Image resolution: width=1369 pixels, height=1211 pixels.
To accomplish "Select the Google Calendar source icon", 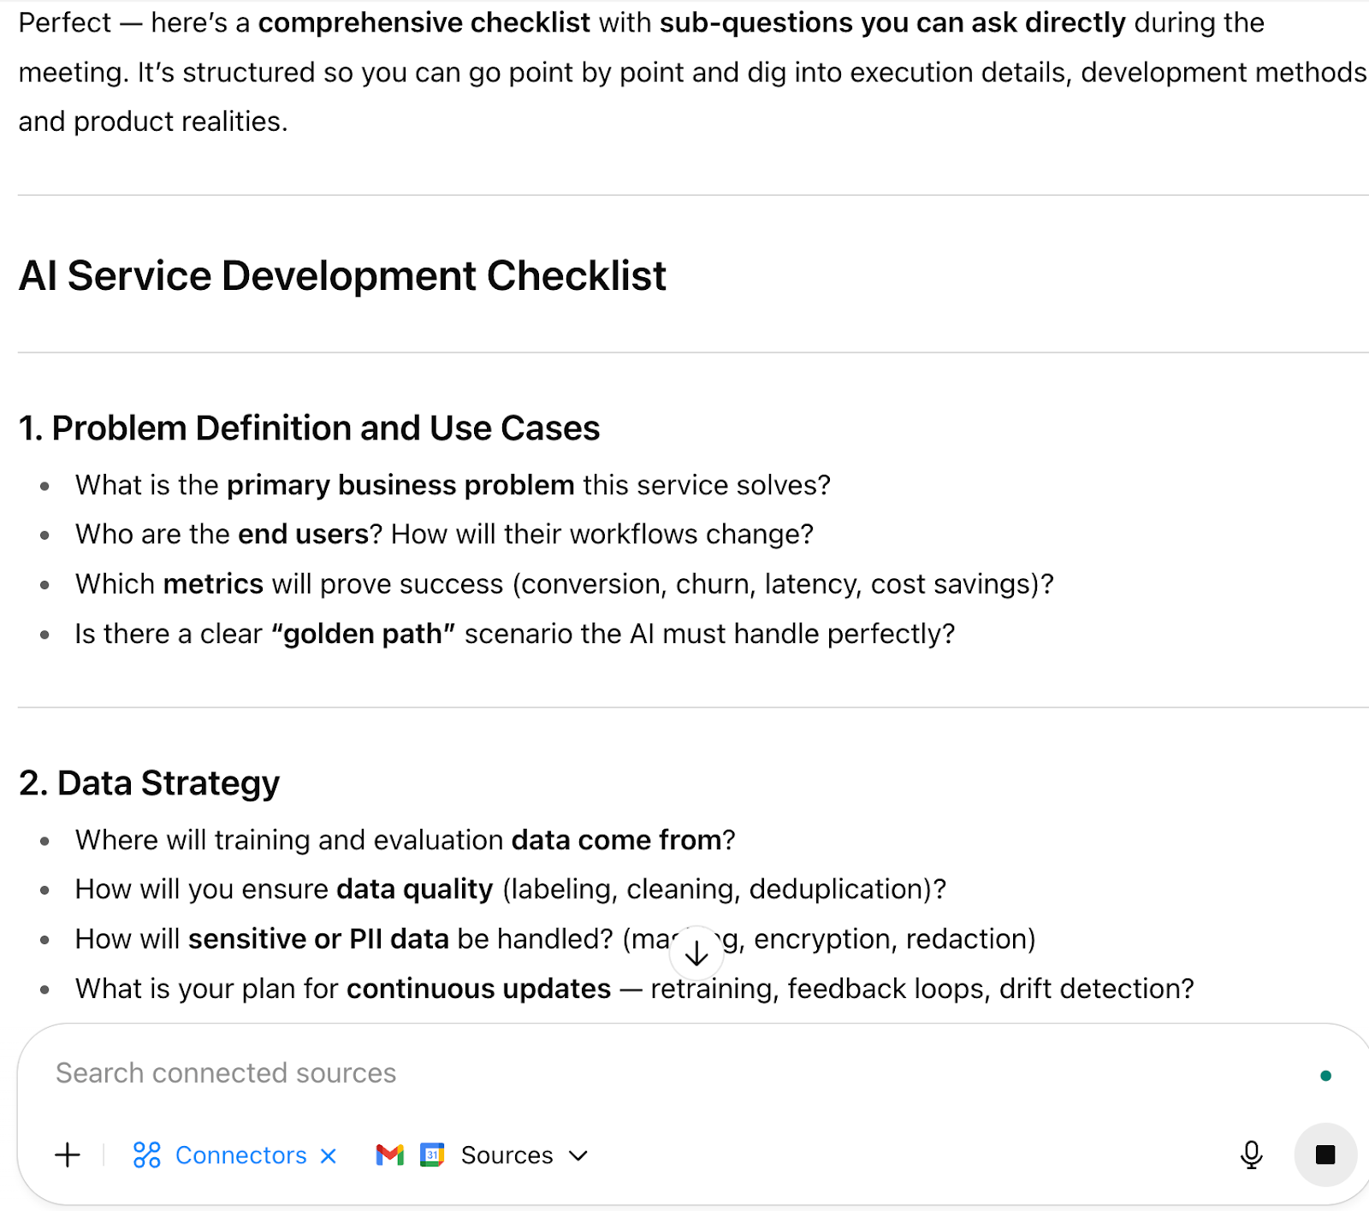I will [x=433, y=1155].
